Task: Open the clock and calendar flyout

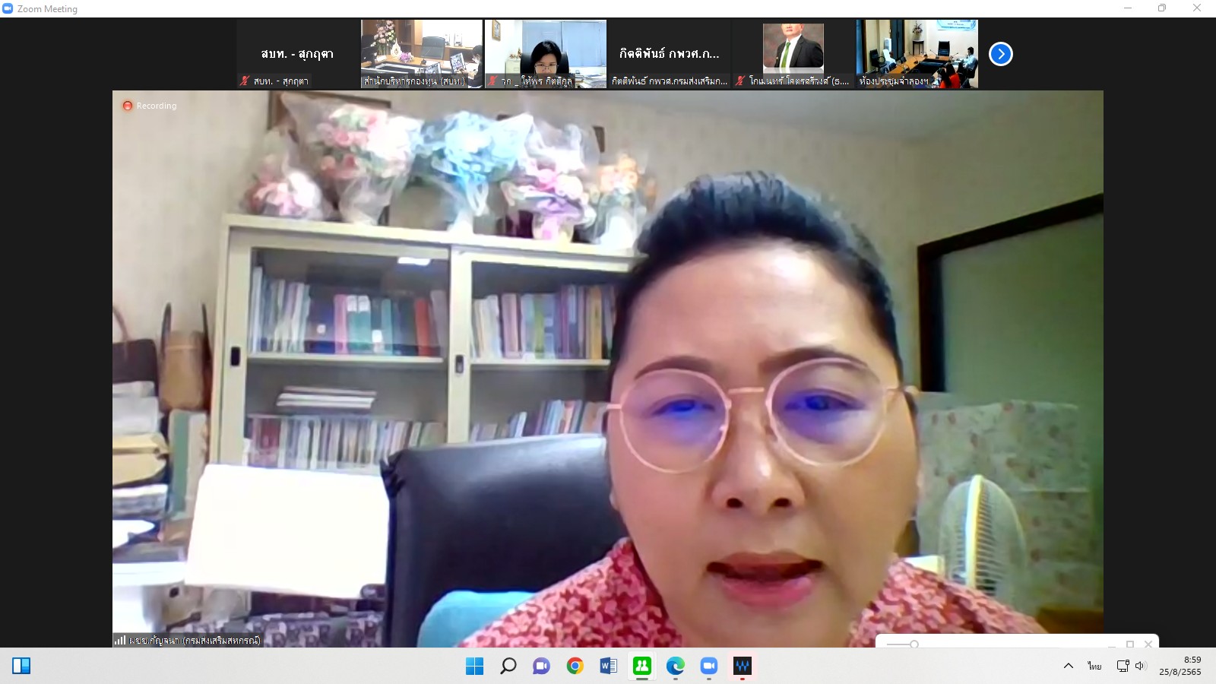Action: (x=1180, y=666)
